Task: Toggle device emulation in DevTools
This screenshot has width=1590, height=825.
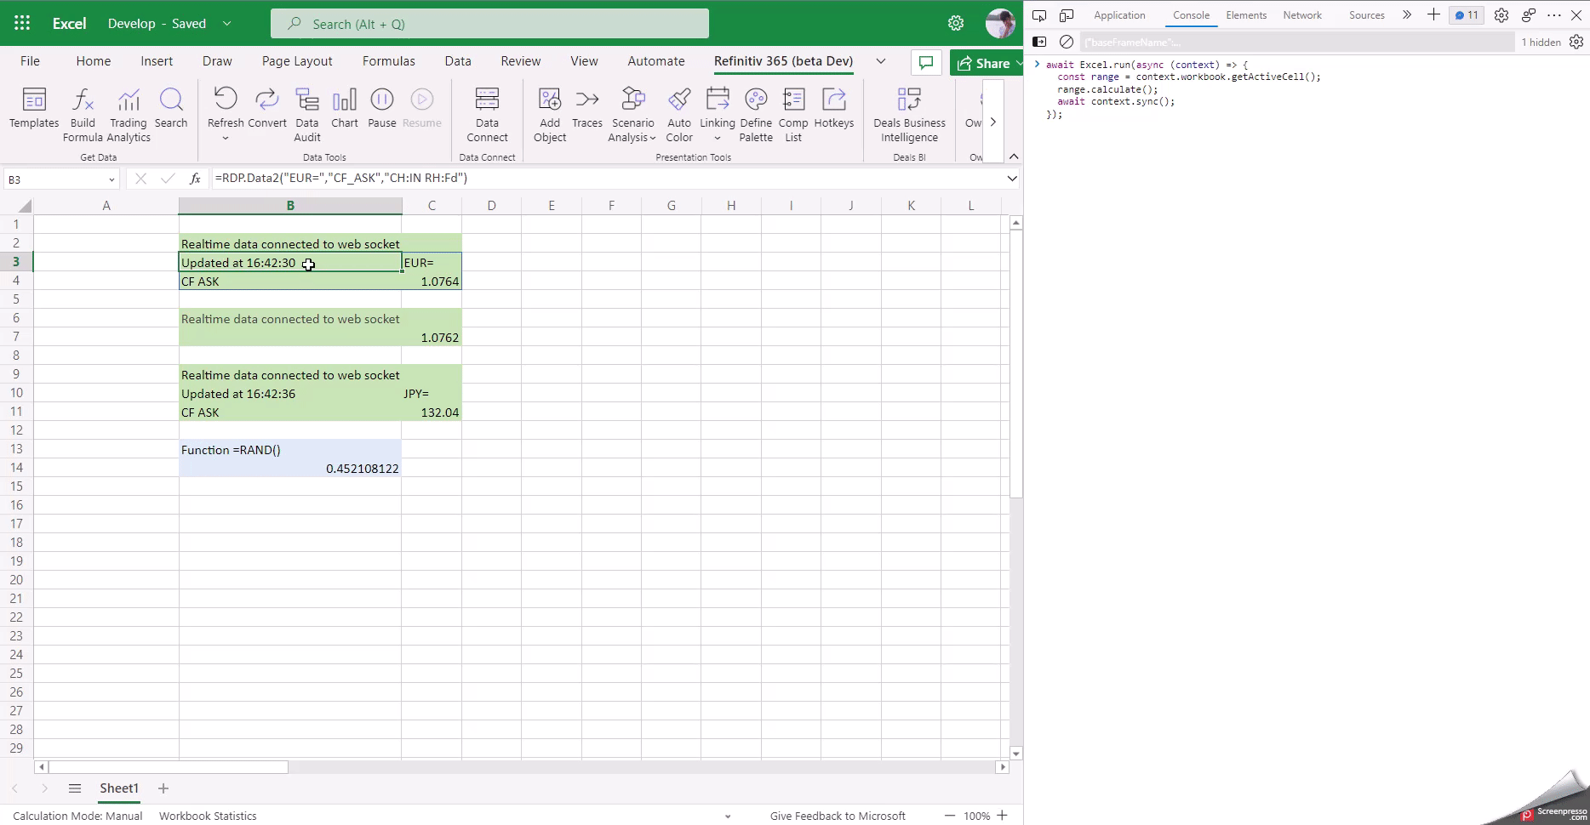Action: click(x=1067, y=15)
